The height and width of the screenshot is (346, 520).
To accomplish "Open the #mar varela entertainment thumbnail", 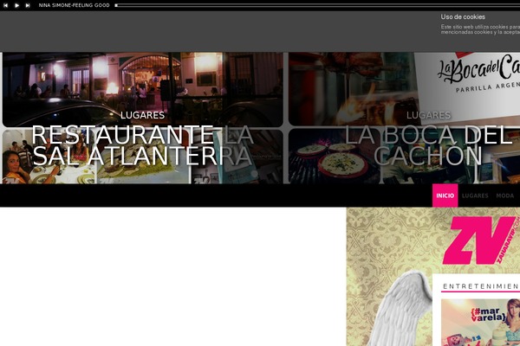I will coord(480,323).
